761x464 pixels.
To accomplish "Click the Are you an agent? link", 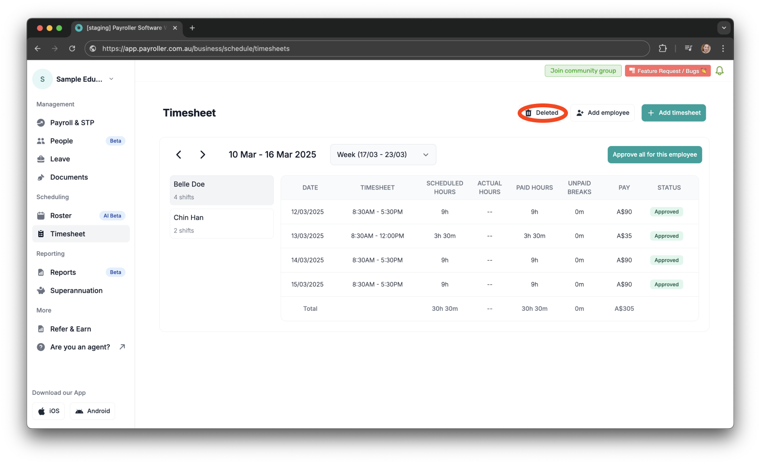I will (x=80, y=347).
